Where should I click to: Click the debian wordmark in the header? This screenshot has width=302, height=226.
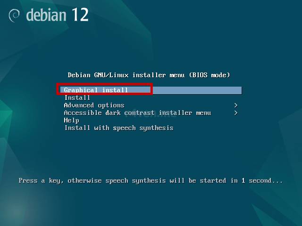[46, 15]
